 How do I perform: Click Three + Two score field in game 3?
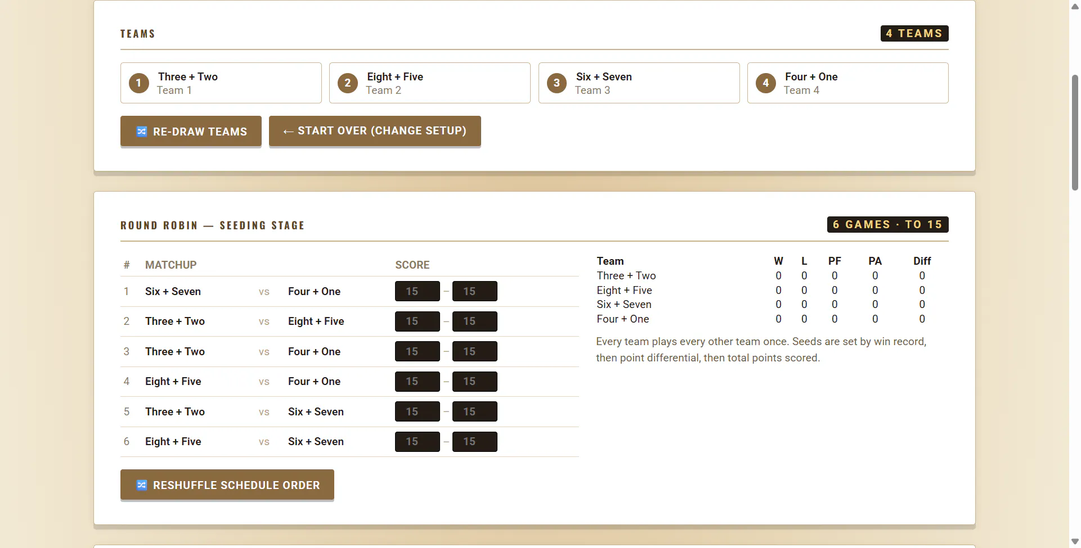tap(418, 351)
